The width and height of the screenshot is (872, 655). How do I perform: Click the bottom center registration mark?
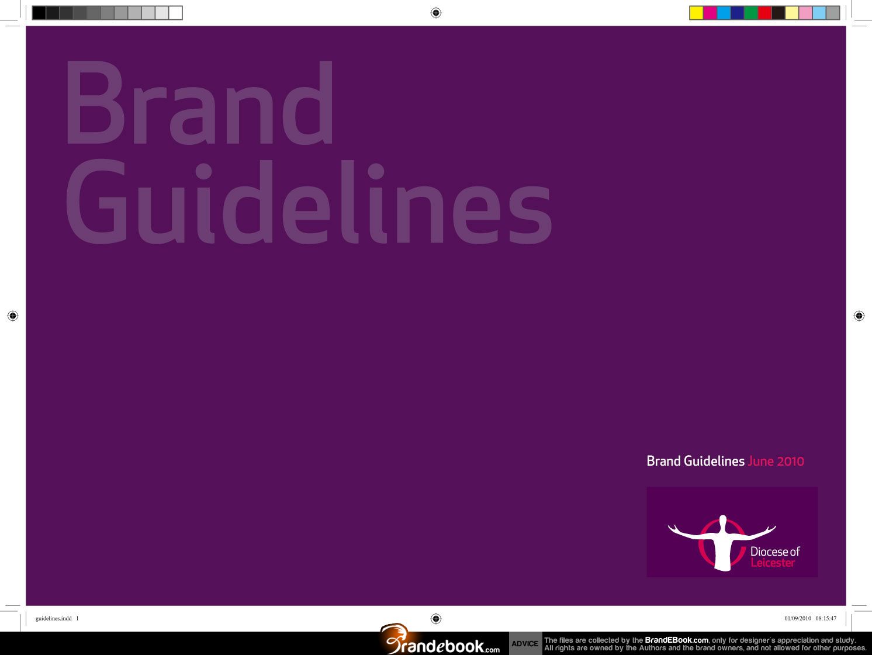[436, 618]
